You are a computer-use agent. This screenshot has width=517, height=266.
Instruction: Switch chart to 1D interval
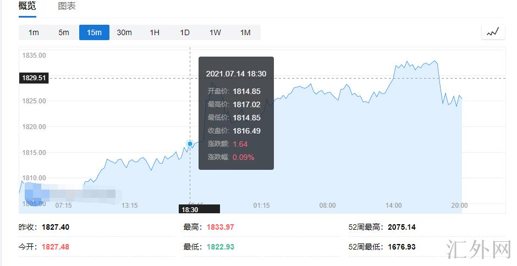(x=185, y=32)
